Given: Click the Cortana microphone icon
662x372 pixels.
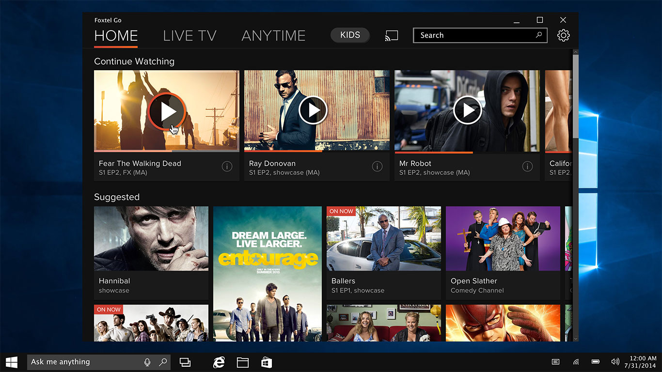Looking at the screenshot, I should 147,362.
